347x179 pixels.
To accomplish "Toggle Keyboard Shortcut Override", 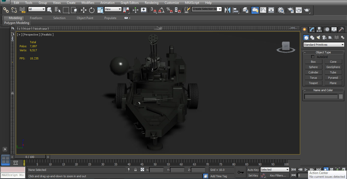I will [x=144, y=10].
